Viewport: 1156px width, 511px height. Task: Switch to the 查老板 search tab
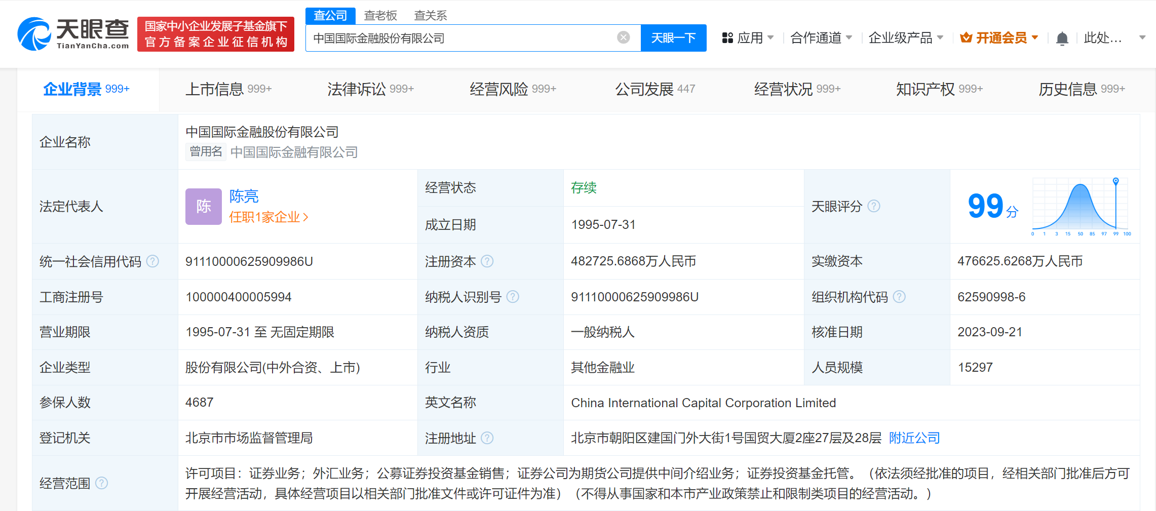[380, 16]
